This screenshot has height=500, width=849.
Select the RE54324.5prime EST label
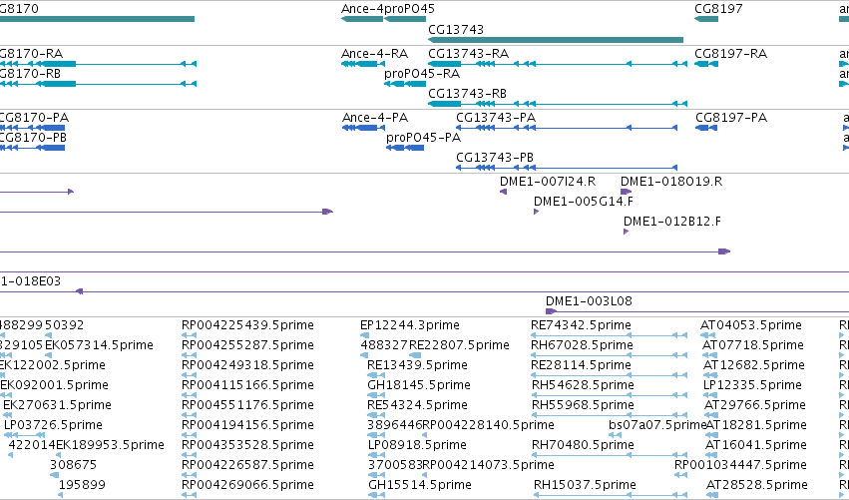click(417, 405)
